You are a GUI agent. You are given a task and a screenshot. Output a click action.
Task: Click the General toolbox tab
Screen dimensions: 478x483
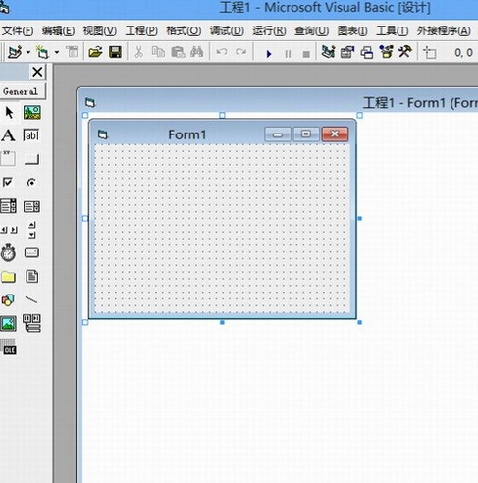(x=23, y=91)
